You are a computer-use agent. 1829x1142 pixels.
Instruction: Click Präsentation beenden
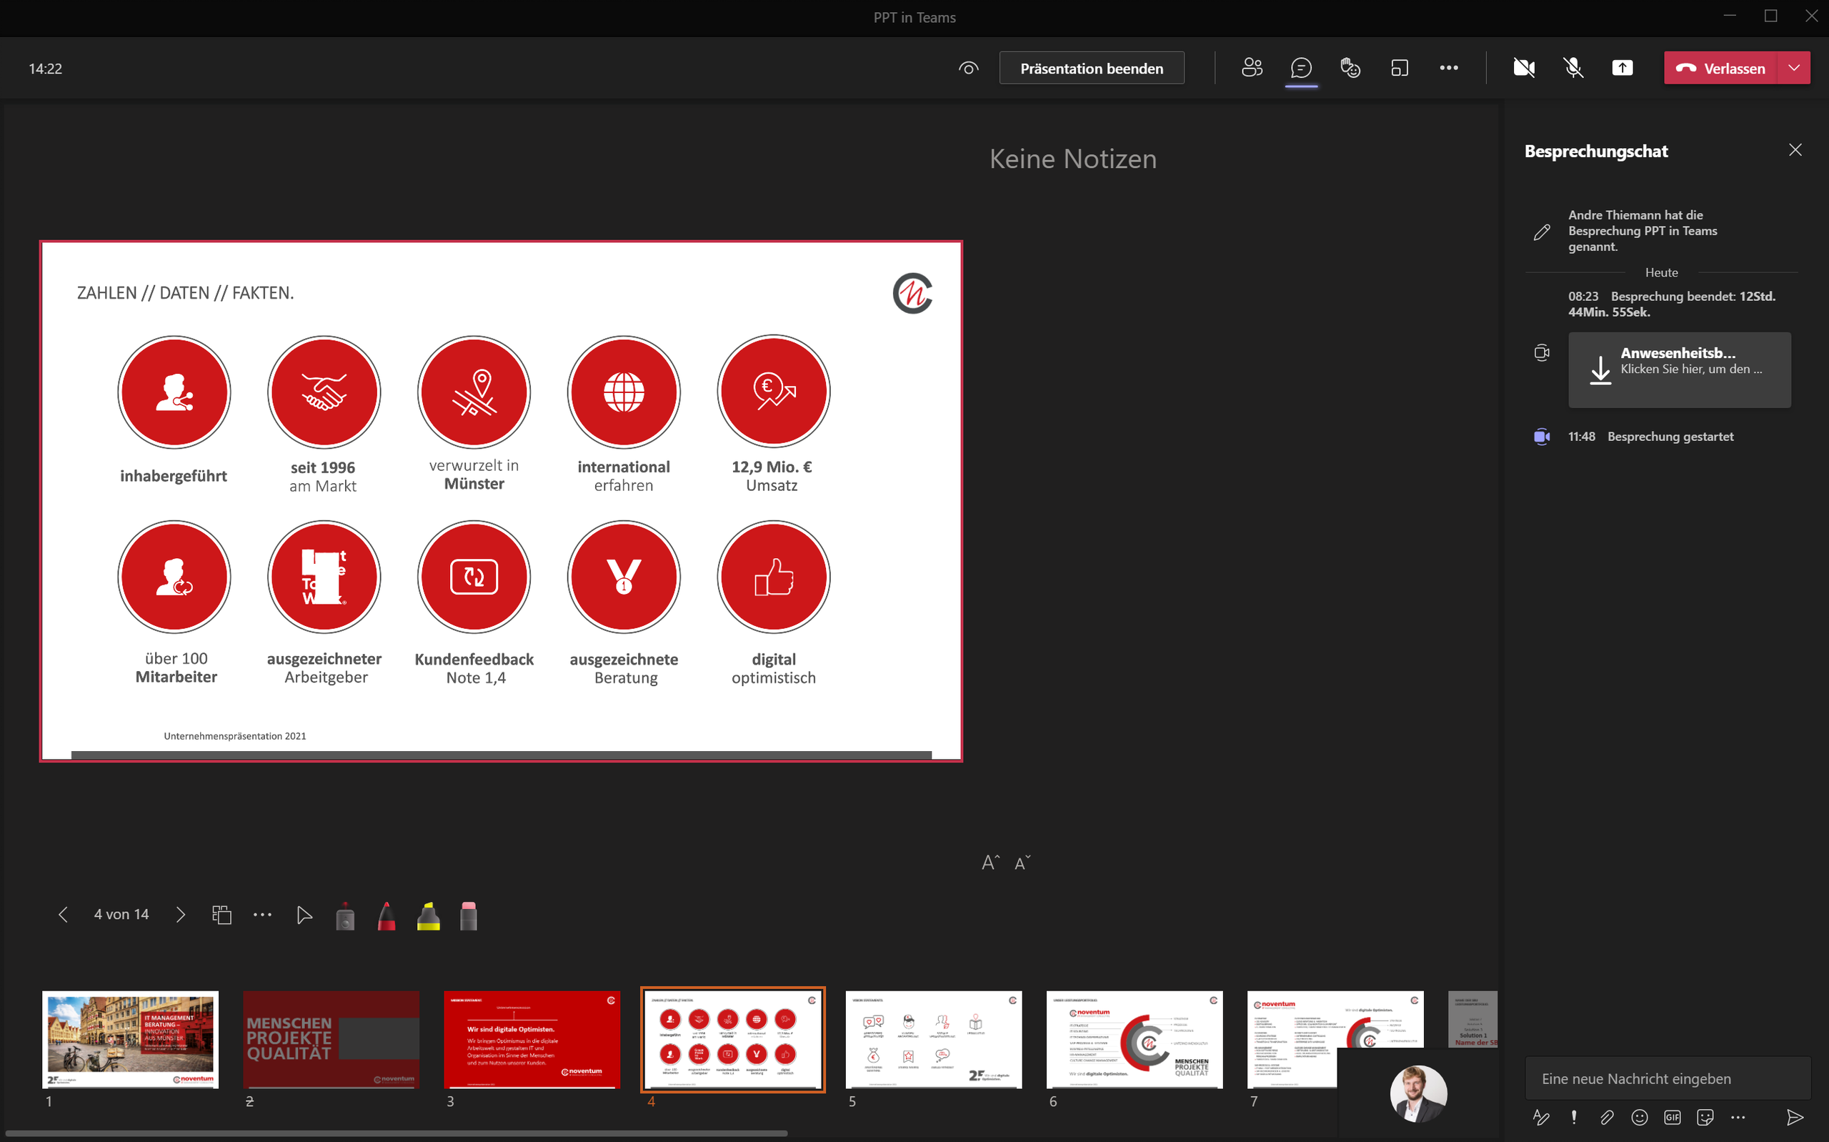[x=1091, y=68]
